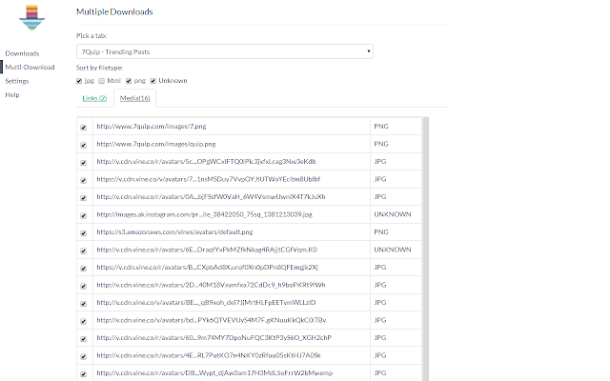Viewport: 610px width, 381px height.
Task: Toggle the jpg filetype checkbox
Action: [79, 81]
